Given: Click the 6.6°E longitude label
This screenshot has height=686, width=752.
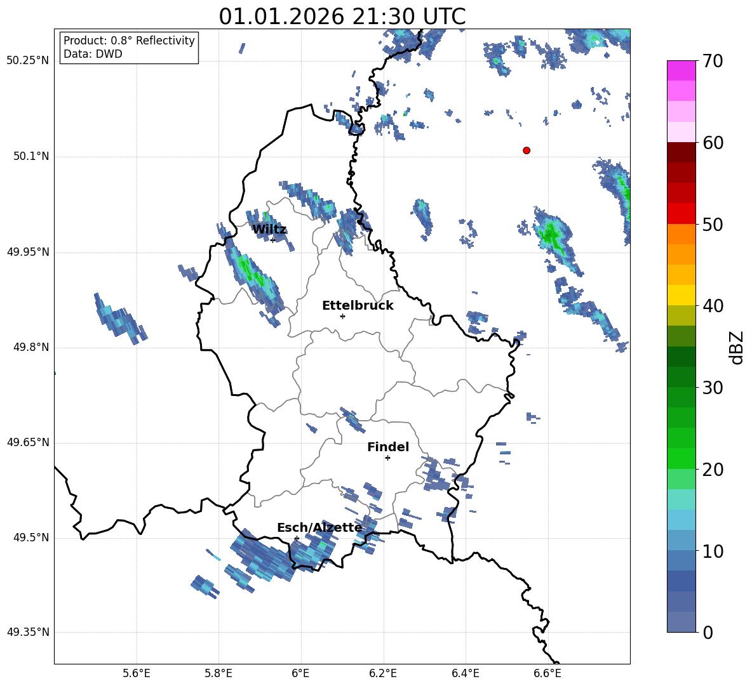Looking at the screenshot, I should [547, 673].
